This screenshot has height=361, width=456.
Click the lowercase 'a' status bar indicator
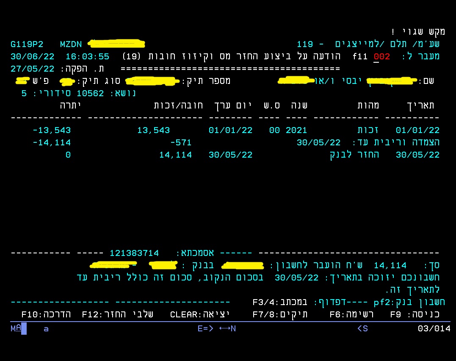click(46, 328)
